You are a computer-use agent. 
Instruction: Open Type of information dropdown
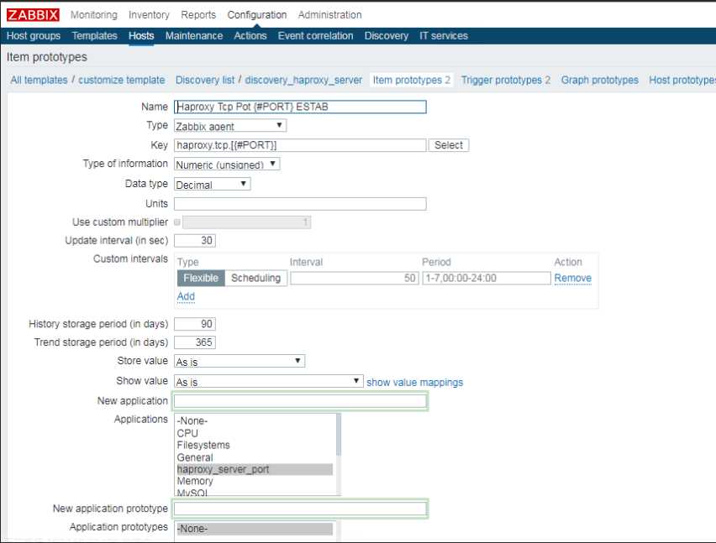pyautogui.click(x=227, y=164)
